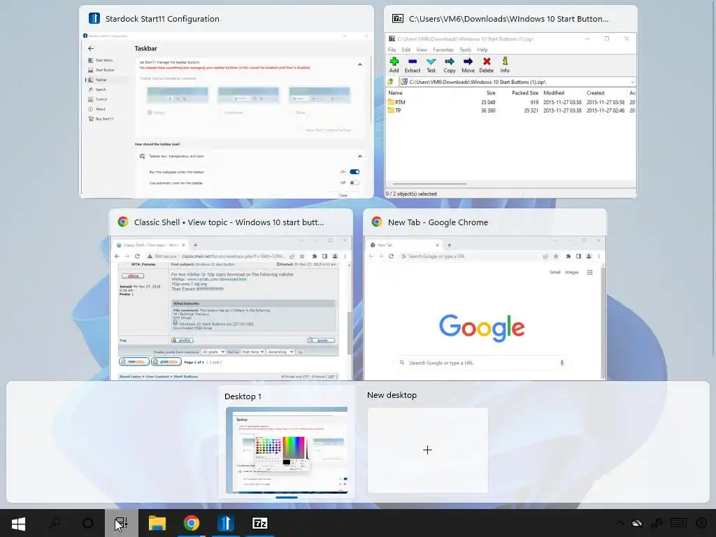Click the back arrow in Classic Shell Chrome window
716x537 pixels.
coord(117,256)
